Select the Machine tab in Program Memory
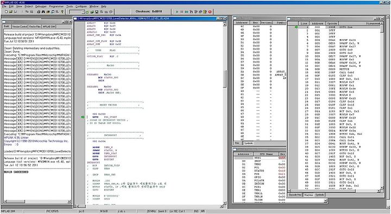The image size is (391, 214). tap(308, 195)
